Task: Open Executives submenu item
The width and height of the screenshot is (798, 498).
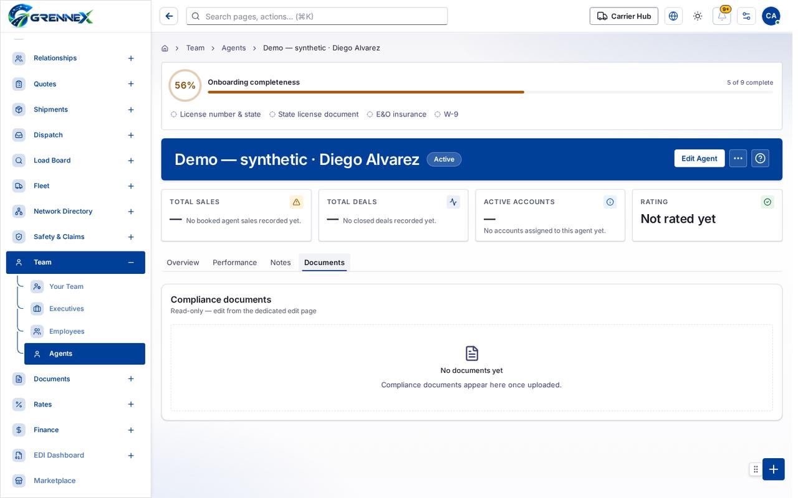Action: click(85, 309)
